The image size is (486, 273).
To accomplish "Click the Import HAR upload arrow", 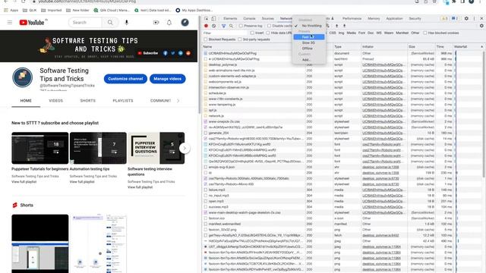I will [336, 26].
